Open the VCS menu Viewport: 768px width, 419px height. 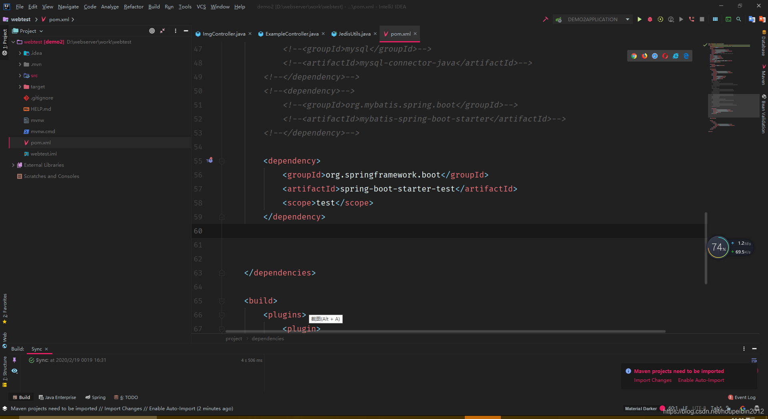point(201,6)
